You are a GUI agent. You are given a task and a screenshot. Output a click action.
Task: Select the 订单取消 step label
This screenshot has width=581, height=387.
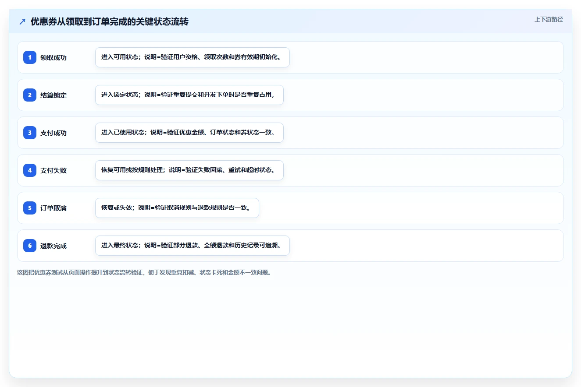pyautogui.click(x=53, y=208)
